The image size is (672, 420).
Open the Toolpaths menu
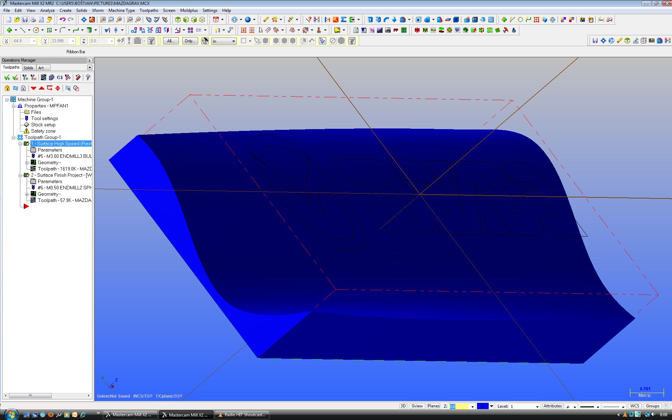tap(149, 10)
